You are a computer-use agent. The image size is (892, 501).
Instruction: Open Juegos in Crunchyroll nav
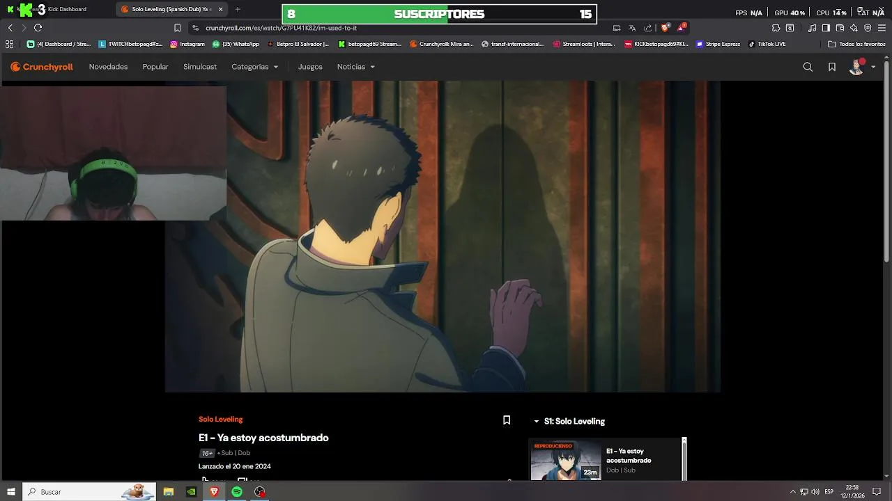310,67
